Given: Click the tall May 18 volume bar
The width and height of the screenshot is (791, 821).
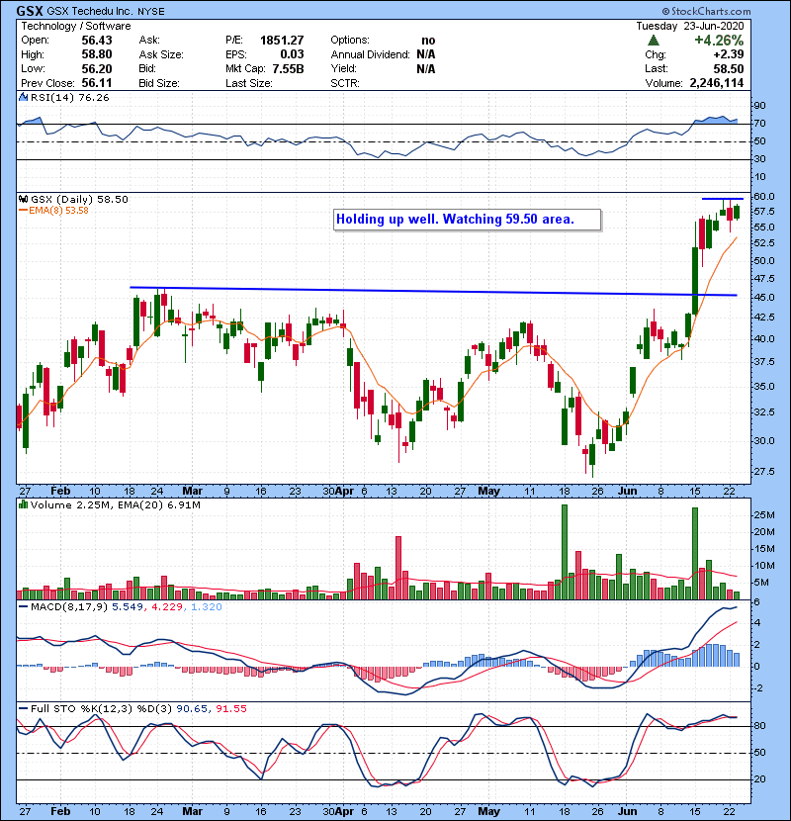Looking at the screenshot, I should [x=565, y=552].
